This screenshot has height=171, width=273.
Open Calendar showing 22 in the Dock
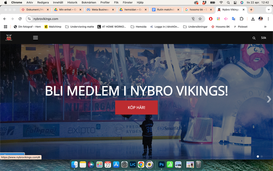tap(108, 164)
